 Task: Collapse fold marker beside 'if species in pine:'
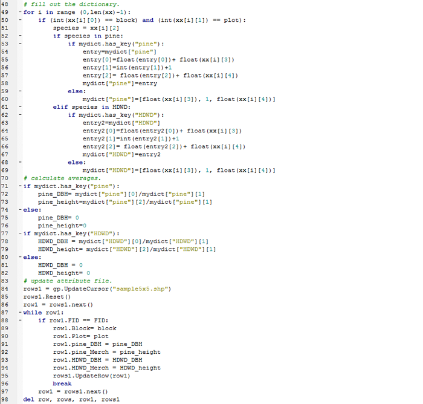click(x=20, y=36)
